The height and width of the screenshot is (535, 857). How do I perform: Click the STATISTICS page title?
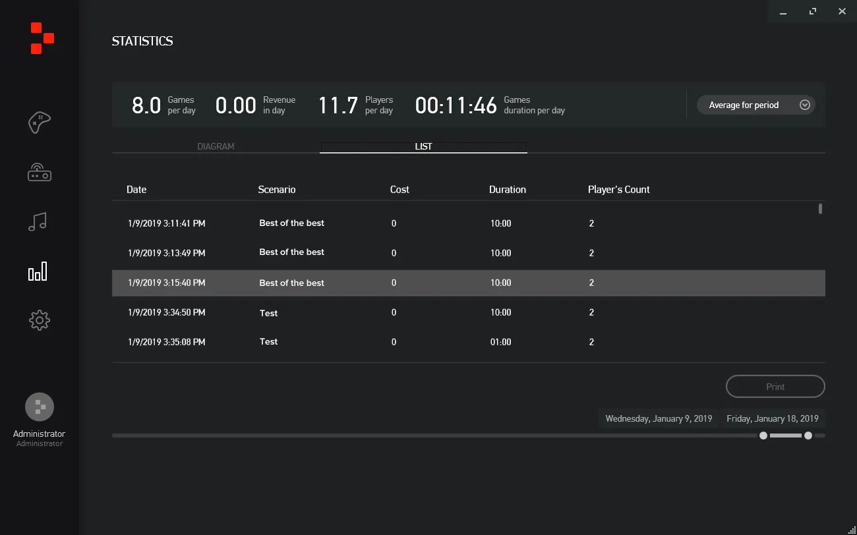(x=142, y=41)
